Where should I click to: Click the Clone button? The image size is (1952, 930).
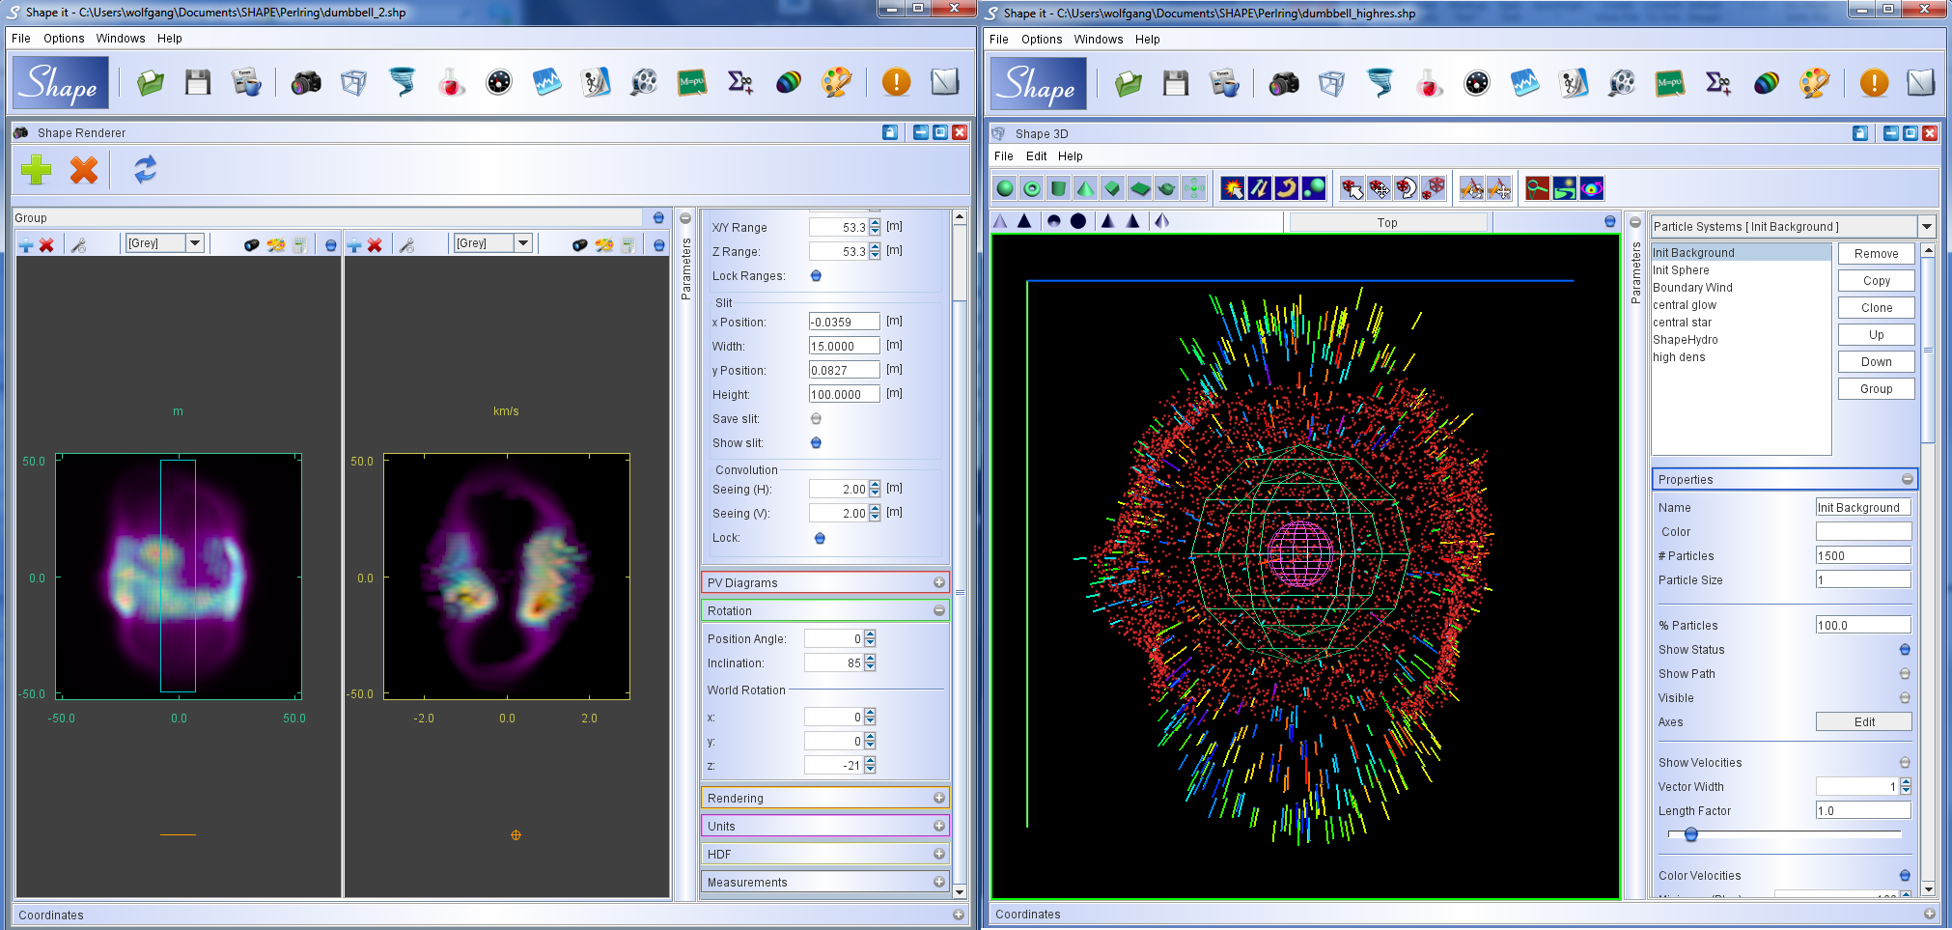(x=1876, y=308)
